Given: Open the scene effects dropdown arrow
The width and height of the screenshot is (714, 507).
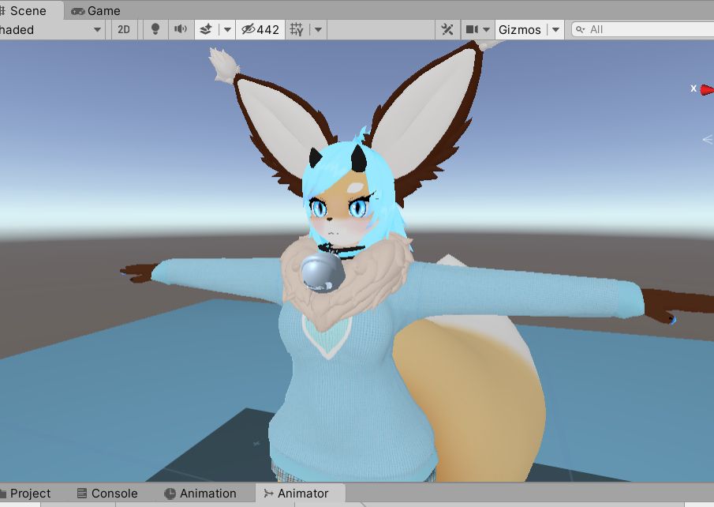Looking at the screenshot, I should tap(227, 30).
